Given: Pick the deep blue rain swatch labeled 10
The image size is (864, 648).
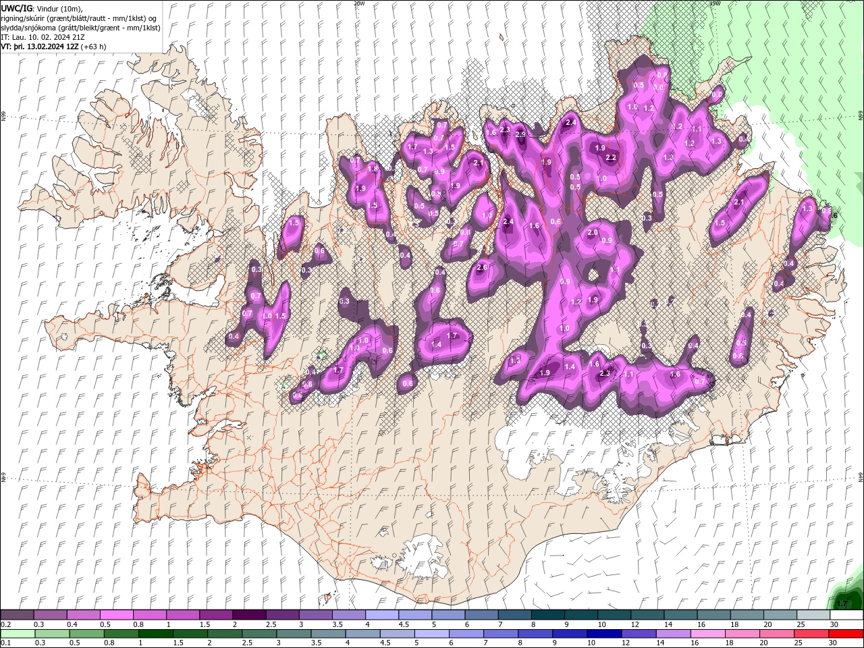Looking at the screenshot, I should 604,634.
